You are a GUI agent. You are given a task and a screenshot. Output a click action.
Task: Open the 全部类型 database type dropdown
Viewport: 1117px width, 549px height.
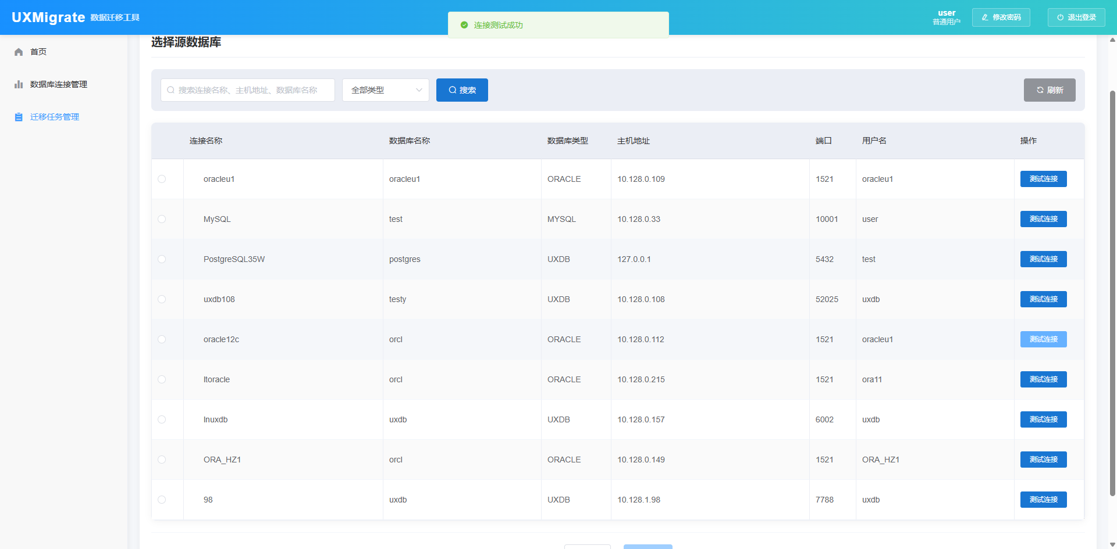pos(378,90)
